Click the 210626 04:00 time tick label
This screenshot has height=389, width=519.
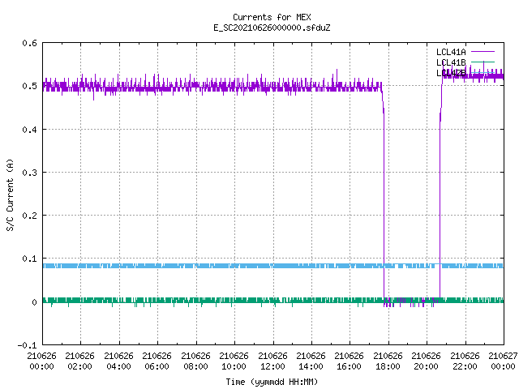118,361
